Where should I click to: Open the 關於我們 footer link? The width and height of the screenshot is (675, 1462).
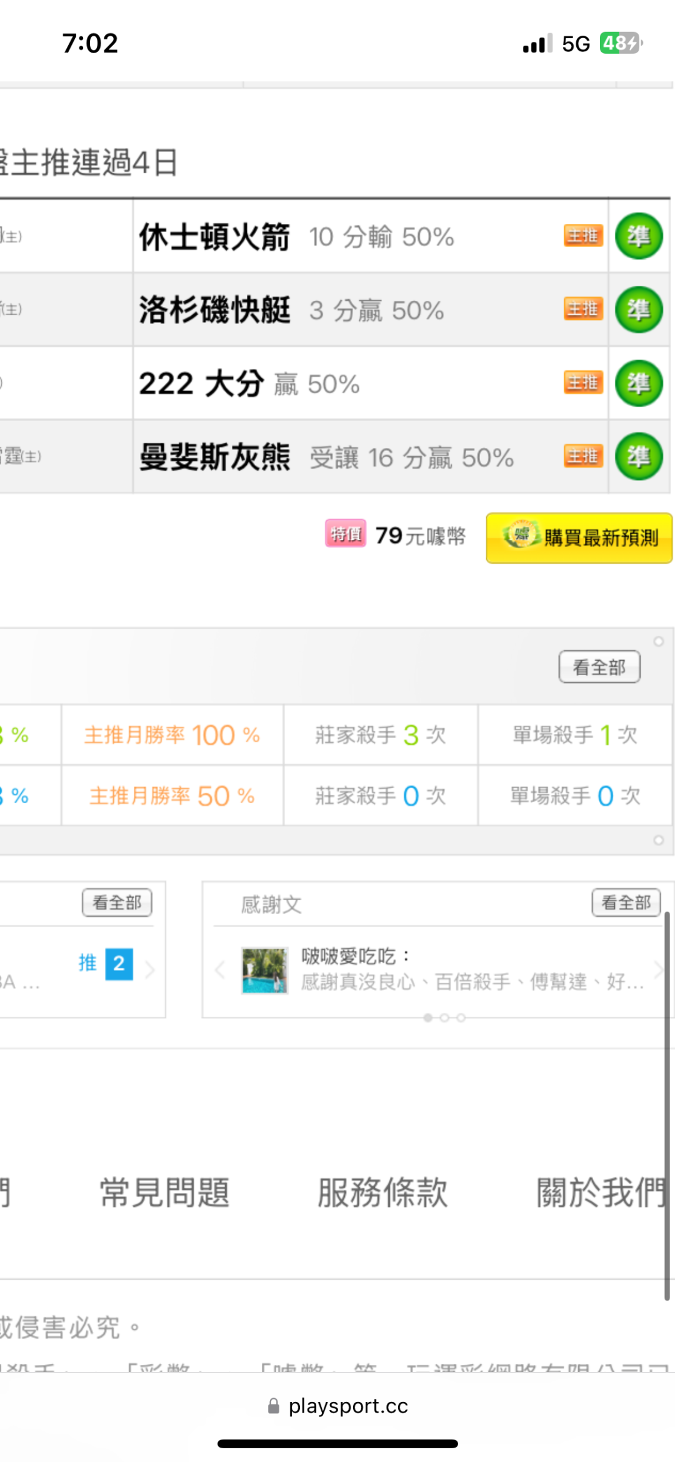(601, 1192)
